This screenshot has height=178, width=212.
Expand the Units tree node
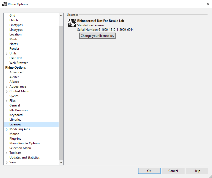[x=7, y=54]
